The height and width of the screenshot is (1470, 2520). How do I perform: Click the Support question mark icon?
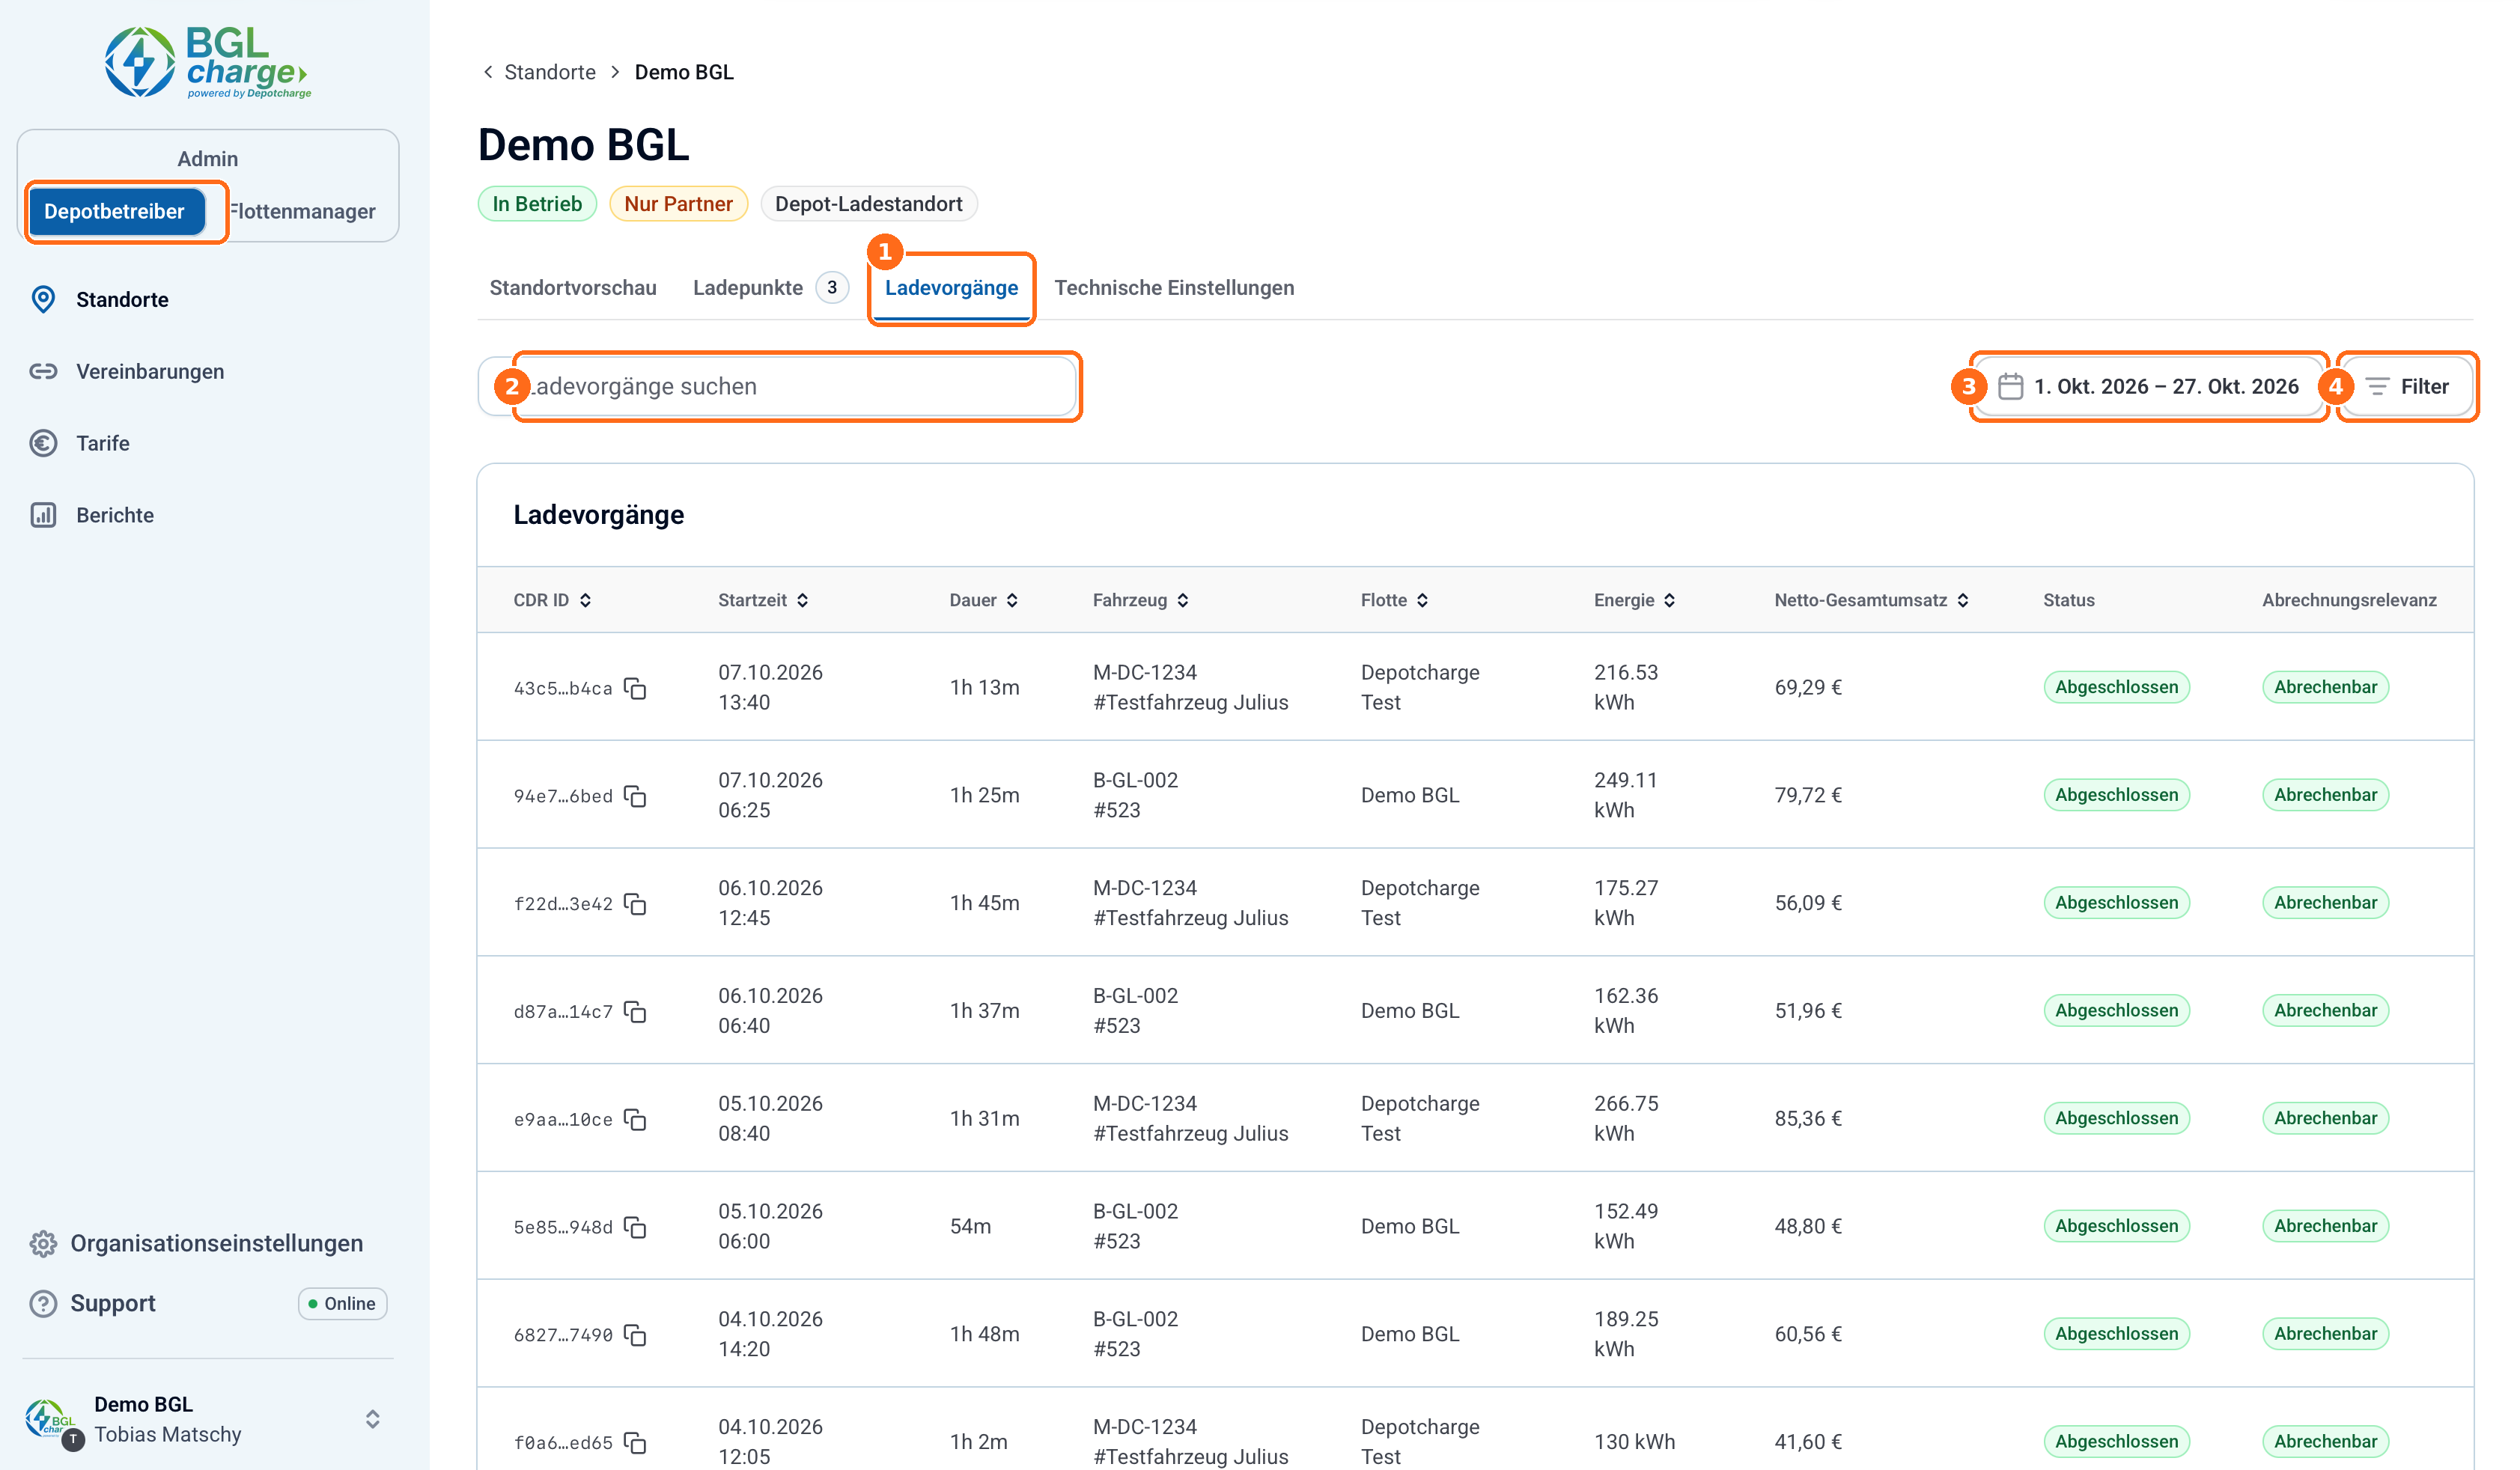(x=43, y=1304)
